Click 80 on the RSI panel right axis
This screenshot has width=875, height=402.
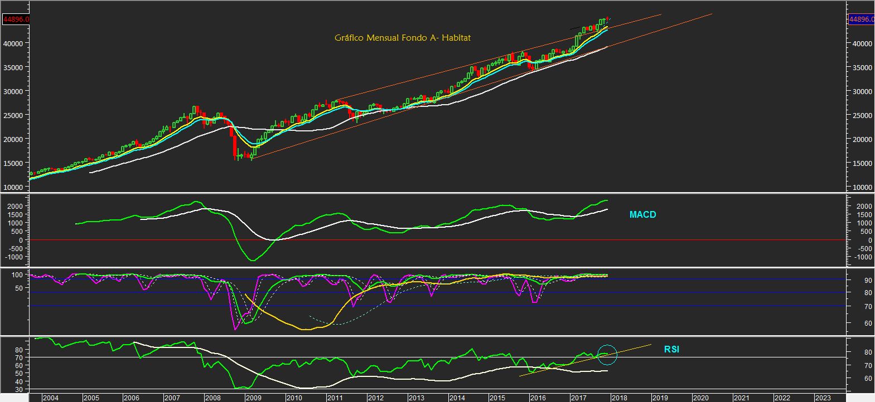click(x=868, y=352)
